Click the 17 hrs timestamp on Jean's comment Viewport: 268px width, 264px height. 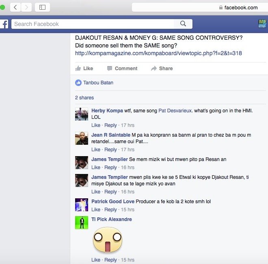(x=128, y=150)
